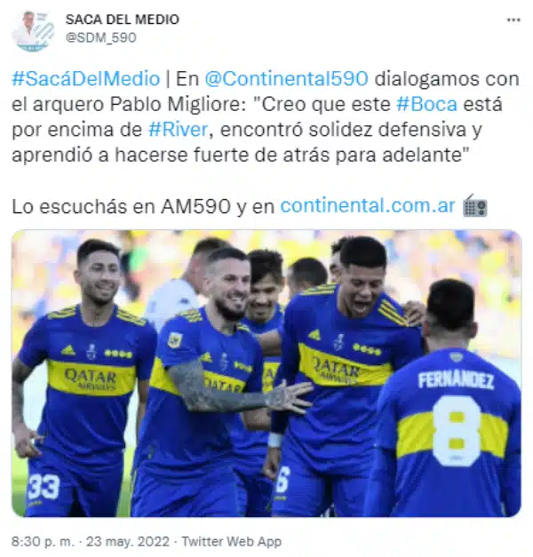Open the three-dot more options menu
Screen dimensions: 533x557
pyautogui.click(x=513, y=20)
